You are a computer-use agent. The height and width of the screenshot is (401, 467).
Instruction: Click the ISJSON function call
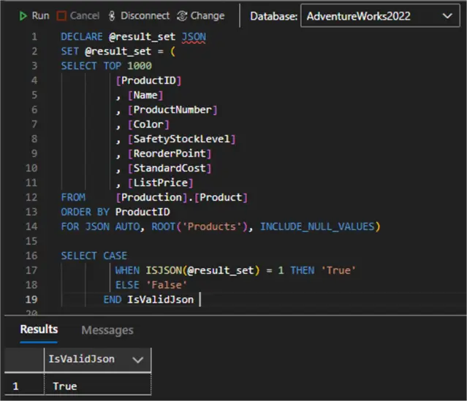click(x=202, y=270)
